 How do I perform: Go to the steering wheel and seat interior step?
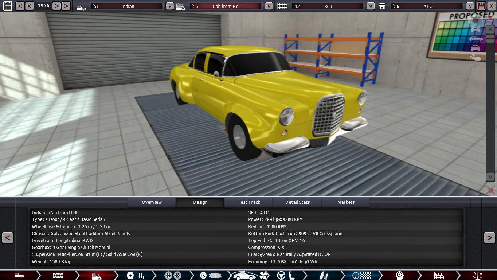point(286,275)
